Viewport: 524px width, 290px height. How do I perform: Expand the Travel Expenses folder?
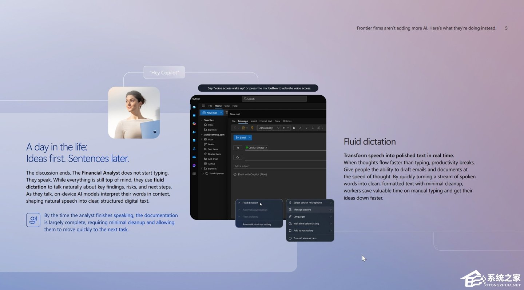pyautogui.click(x=203, y=174)
